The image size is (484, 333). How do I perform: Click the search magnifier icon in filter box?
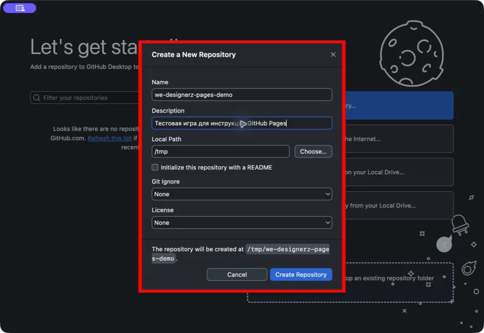[x=37, y=98]
